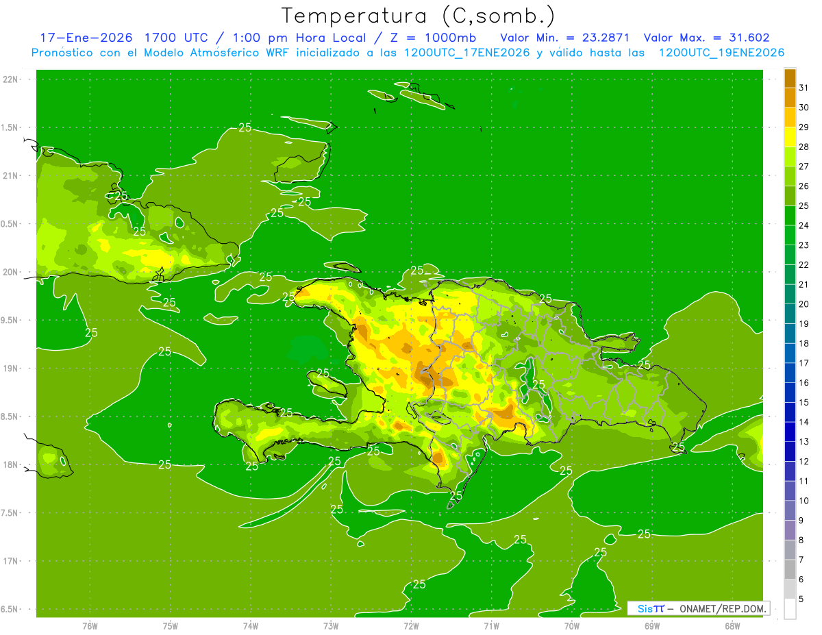Click the '21N' latitude label

11,176
